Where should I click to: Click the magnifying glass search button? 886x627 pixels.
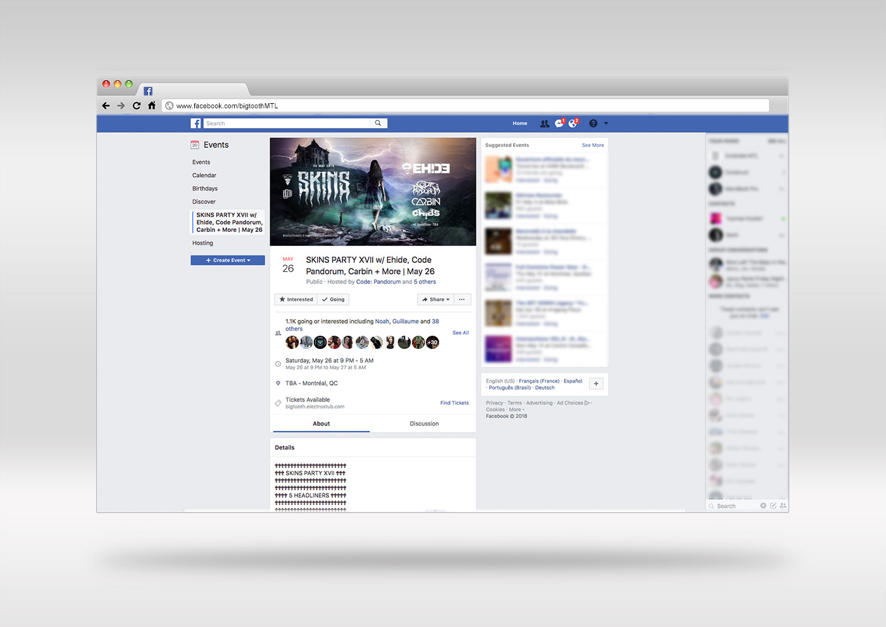click(378, 123)
